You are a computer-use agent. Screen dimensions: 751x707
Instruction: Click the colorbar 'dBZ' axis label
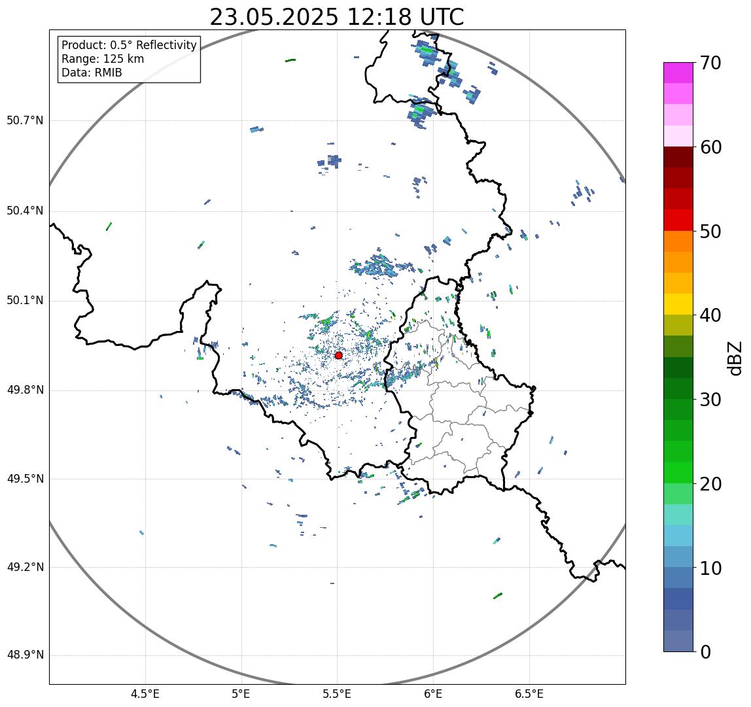(735, 358)
